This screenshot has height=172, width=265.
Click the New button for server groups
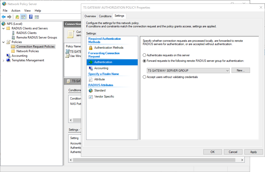coord(240,70)
